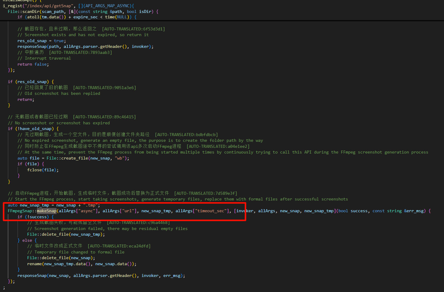The image size is (444, 292).
Task: Select the fclose(file) call
Action: 42,170
